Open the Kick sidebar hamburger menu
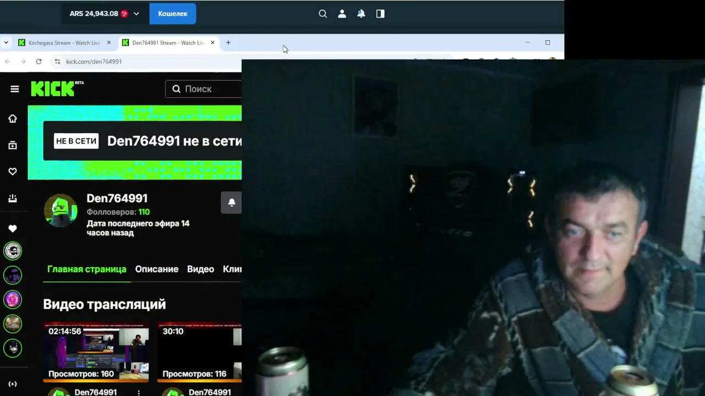This screenshot has width=705, height=396. [15, 89]
